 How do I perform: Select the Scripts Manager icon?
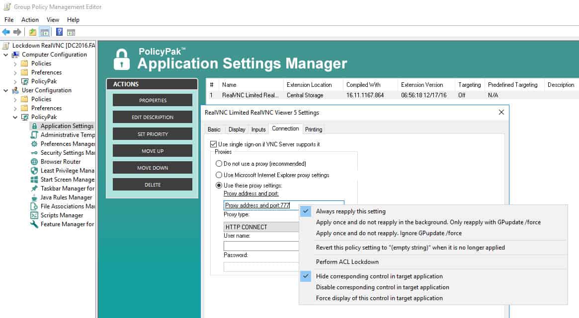34,215
